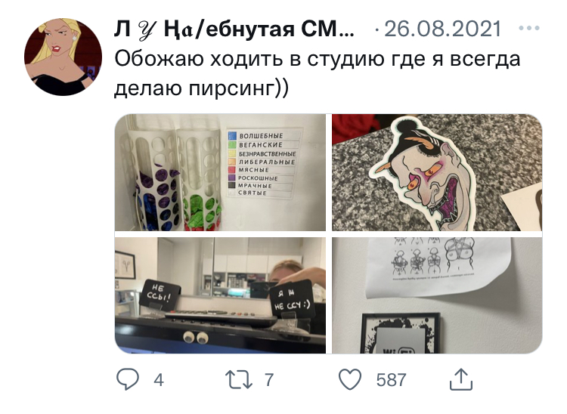View the demon mask sticker photo
Screen dimensions: 567x414
pyautogui.click(x=437, y=172)
